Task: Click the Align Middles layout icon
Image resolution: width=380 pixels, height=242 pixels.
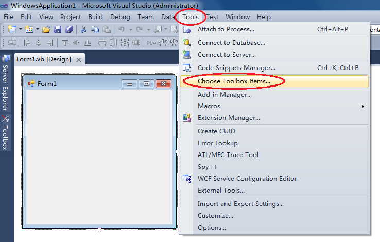Action: click(x=76, y=43)
